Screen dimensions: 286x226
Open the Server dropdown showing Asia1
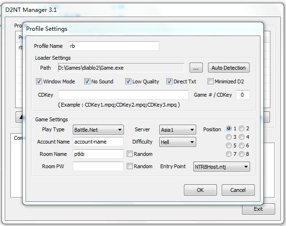(178, 130)
